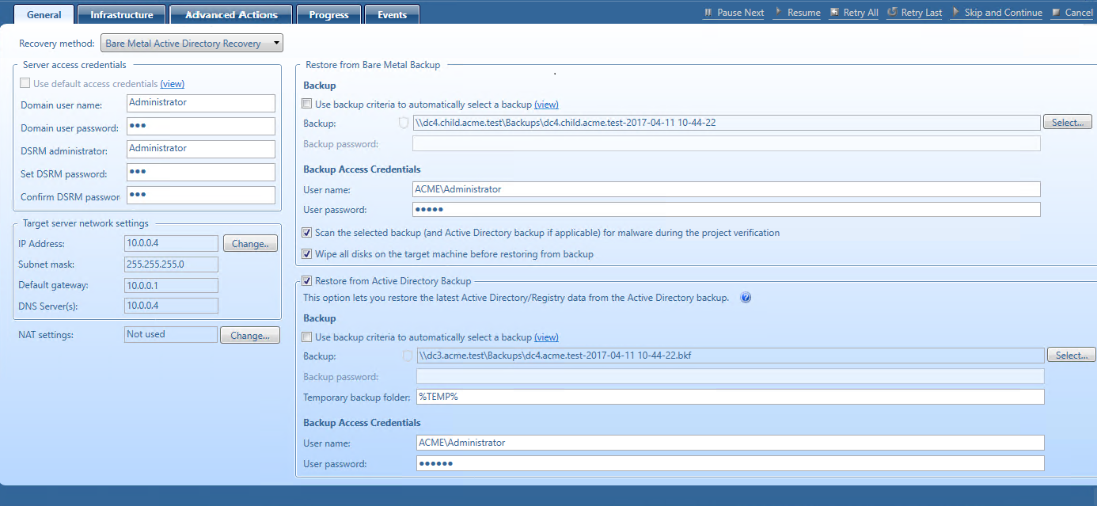Click the Domain user name field
Viewport: 1097px width, 506px height.
[201, 103]
